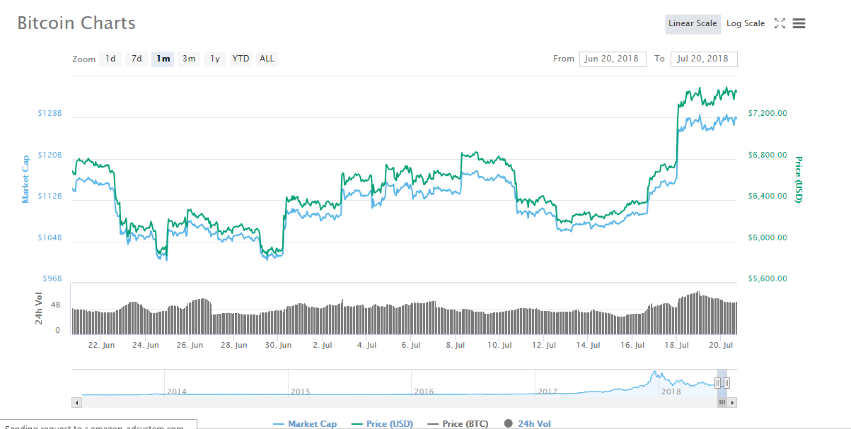Click the To date input field
The width and height of the screenshot is (851, 429).
[704, 59]
